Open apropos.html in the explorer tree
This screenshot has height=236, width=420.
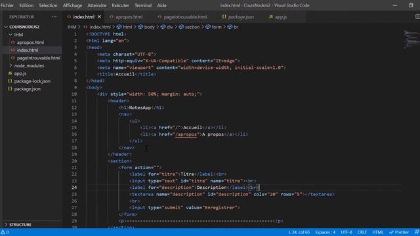30,43
